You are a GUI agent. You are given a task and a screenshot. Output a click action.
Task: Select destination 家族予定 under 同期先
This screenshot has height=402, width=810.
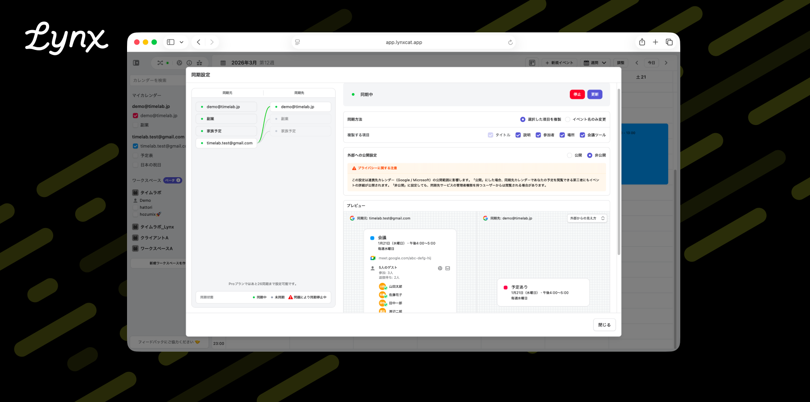300,131
